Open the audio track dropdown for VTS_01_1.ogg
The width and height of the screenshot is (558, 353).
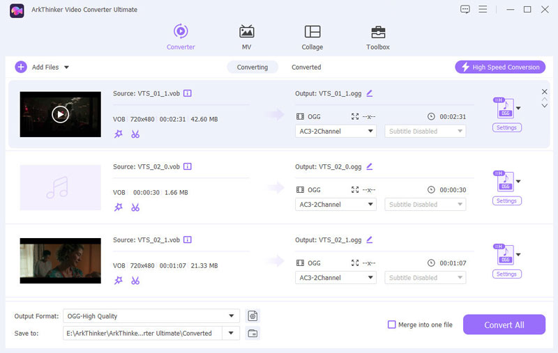click(335, 131)
